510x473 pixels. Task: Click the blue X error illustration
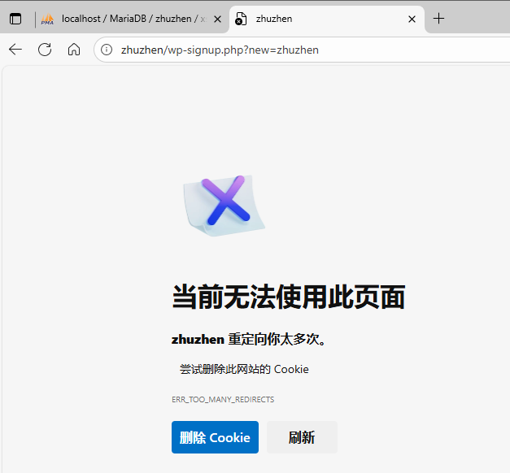224,203
